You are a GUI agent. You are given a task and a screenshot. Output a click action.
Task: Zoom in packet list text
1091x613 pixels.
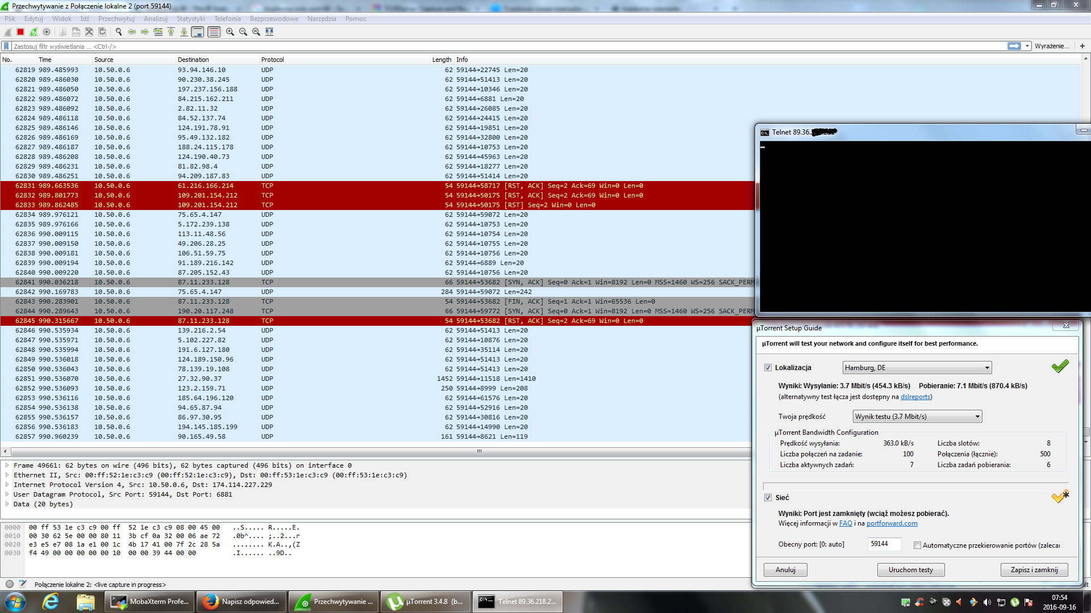coord(230,32)
